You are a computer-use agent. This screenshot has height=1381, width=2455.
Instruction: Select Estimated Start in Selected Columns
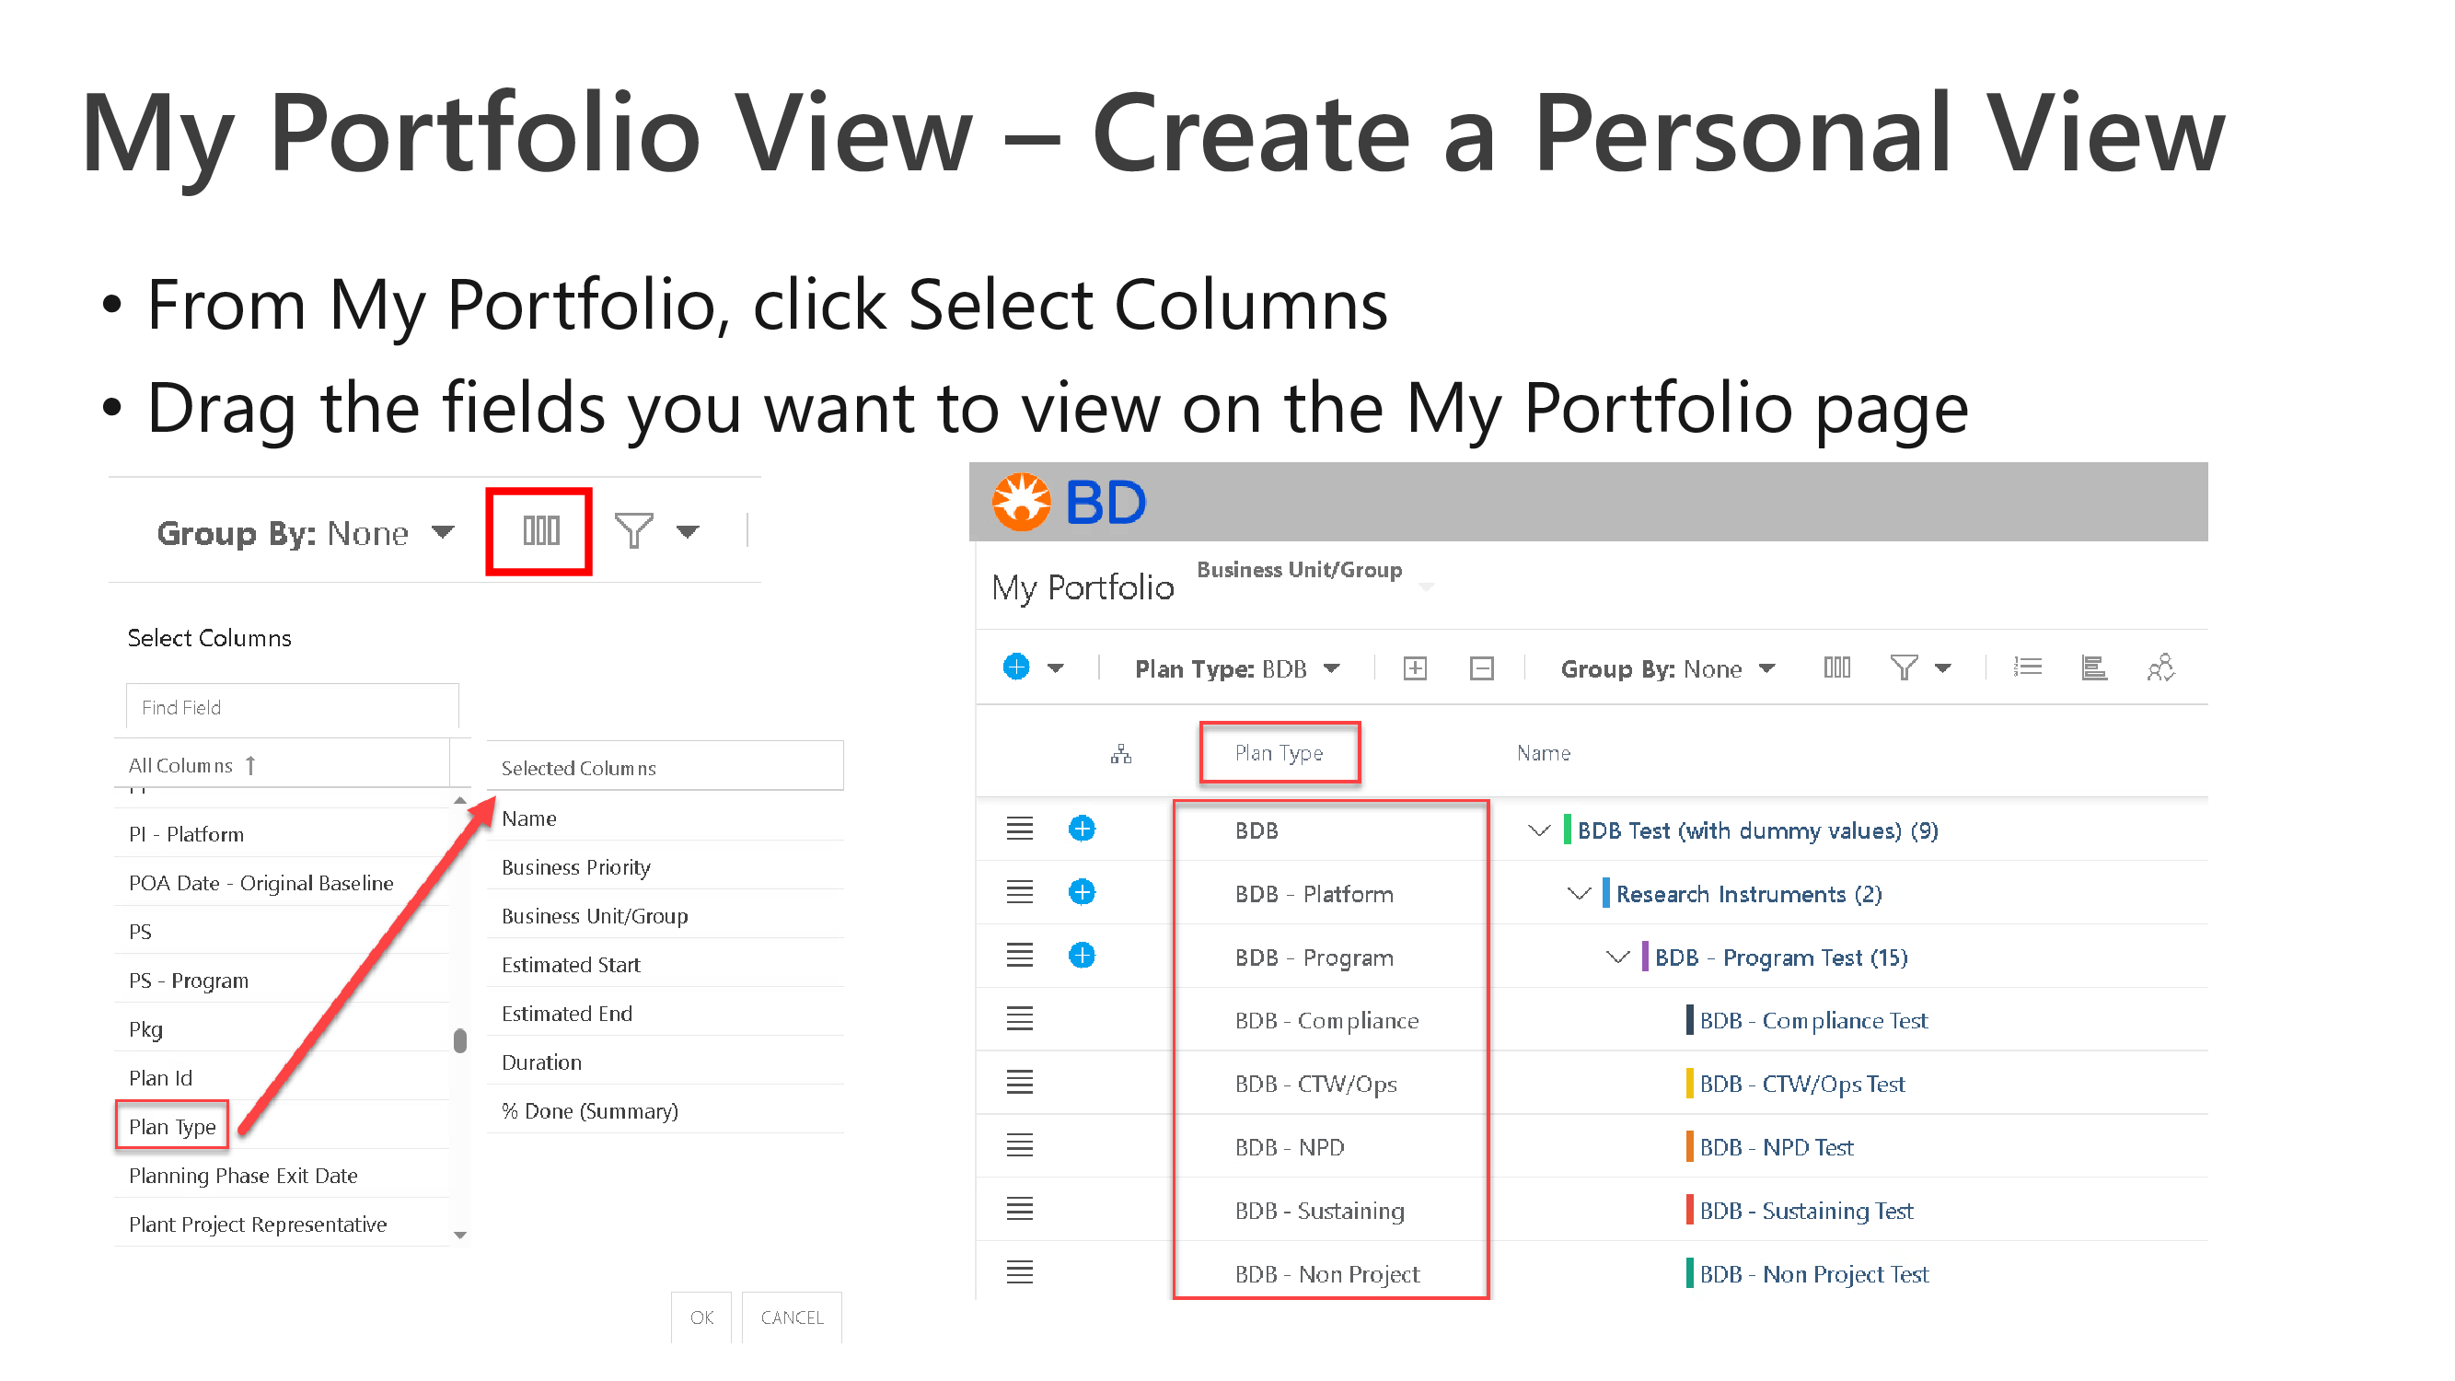[571, 965]
